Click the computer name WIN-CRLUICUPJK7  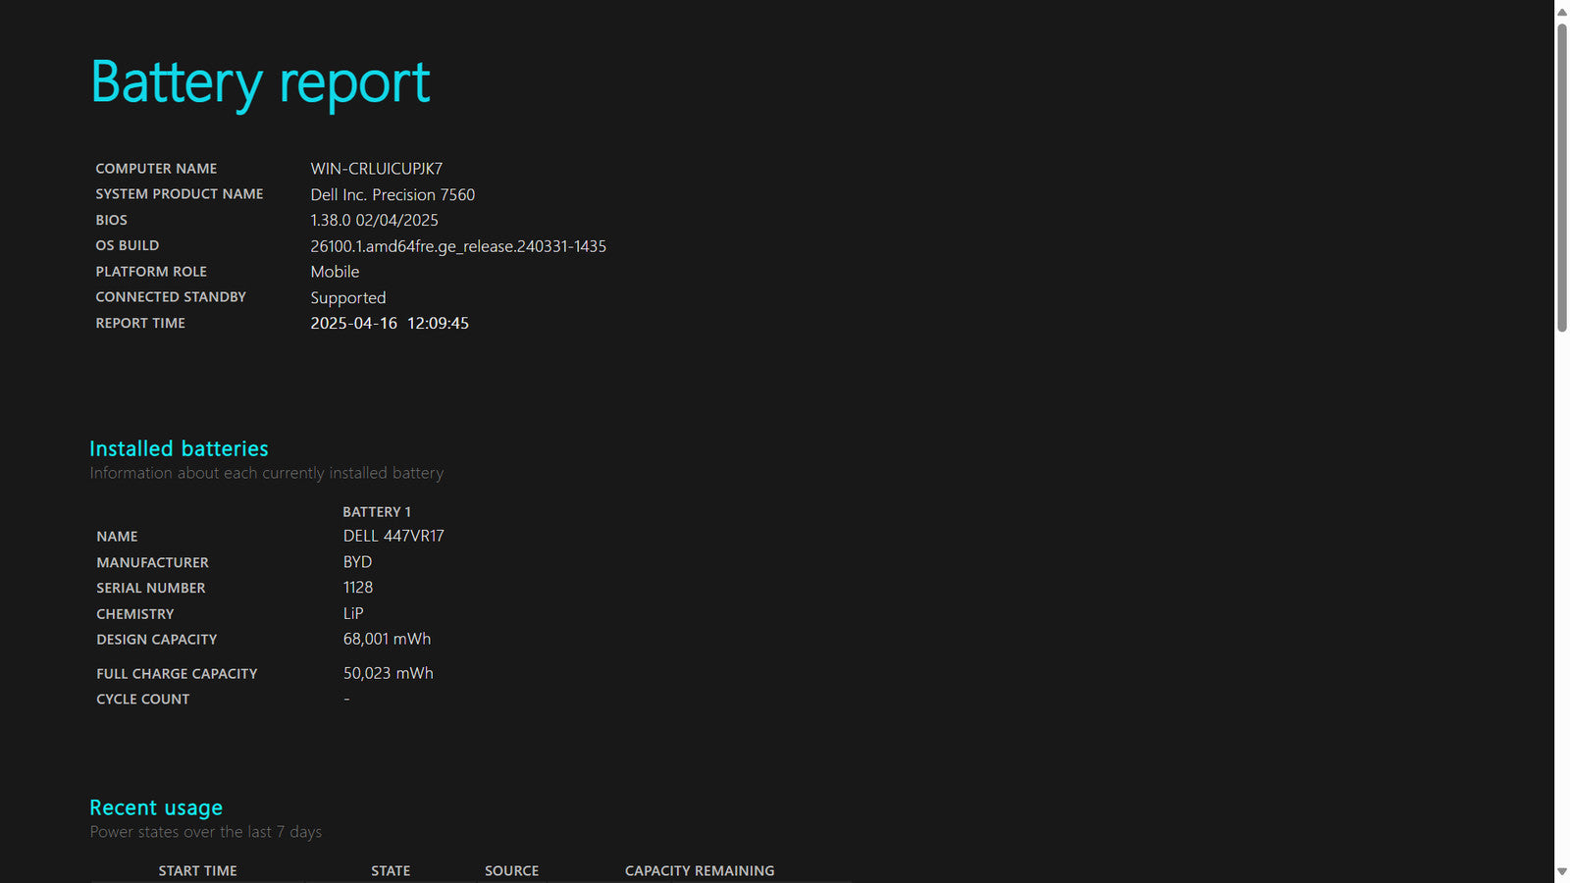377,169
